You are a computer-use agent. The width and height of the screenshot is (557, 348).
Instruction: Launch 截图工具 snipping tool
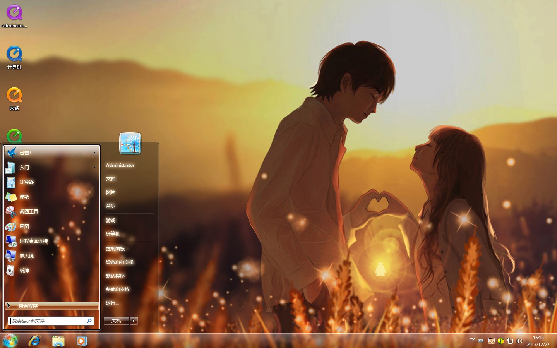[51, 211]
